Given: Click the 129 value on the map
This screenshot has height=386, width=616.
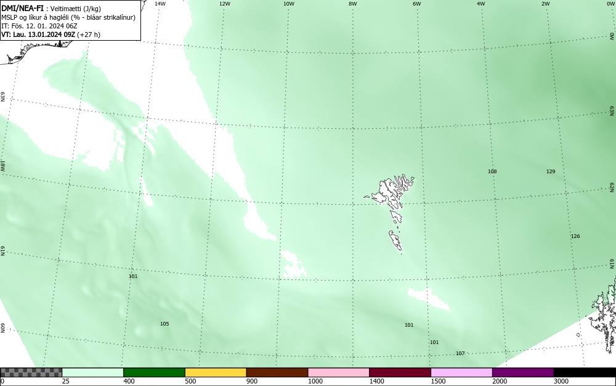Looking at the screenshot, I should click(551, 171).
